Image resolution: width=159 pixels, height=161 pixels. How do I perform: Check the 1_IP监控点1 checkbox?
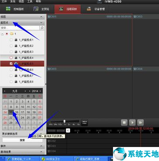[11, 40]
